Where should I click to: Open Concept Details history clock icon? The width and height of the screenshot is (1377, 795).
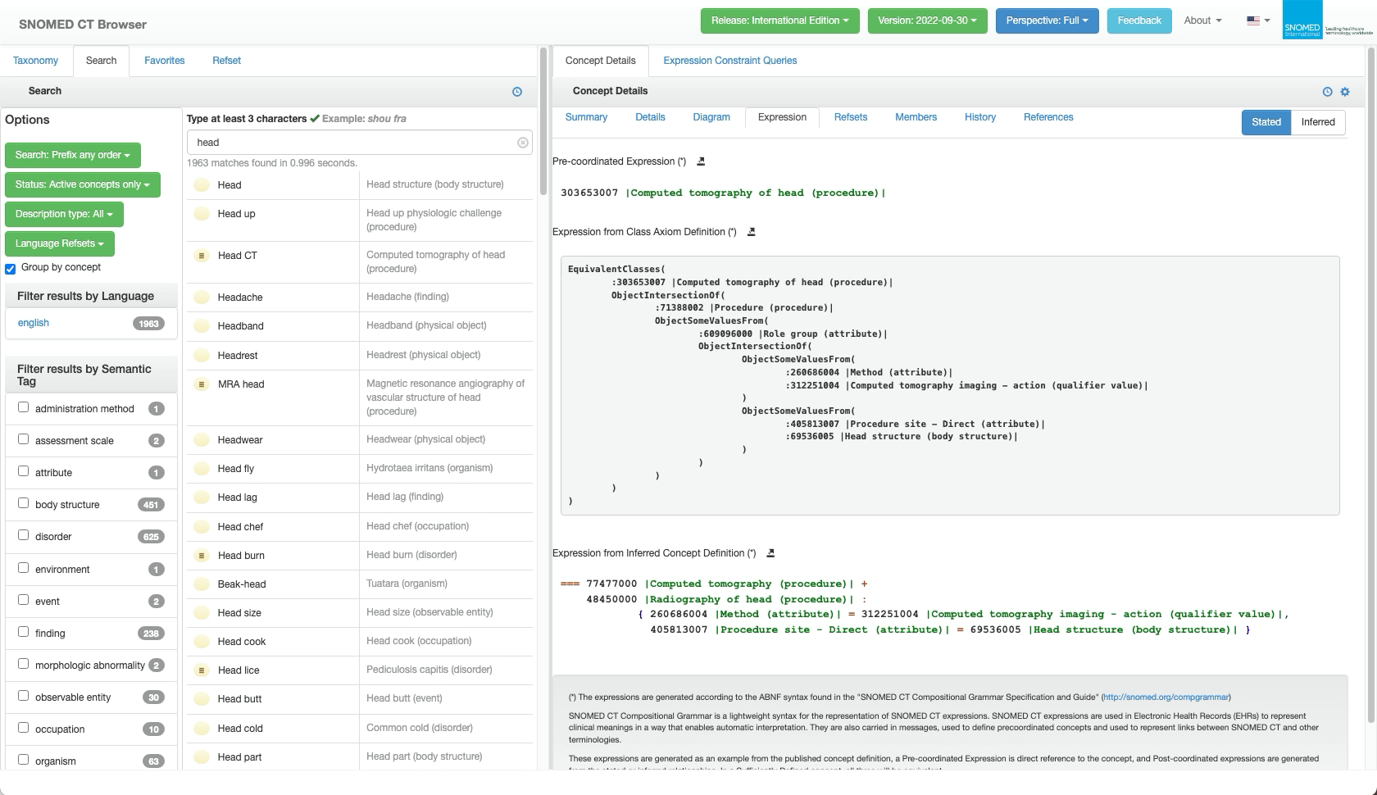[x=1328, y=92]
